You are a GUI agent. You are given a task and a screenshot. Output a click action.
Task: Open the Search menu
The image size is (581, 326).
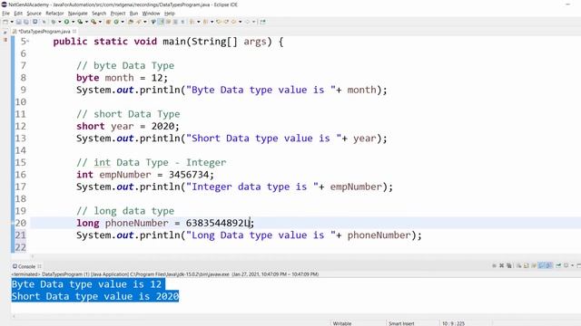pos(99,14)
